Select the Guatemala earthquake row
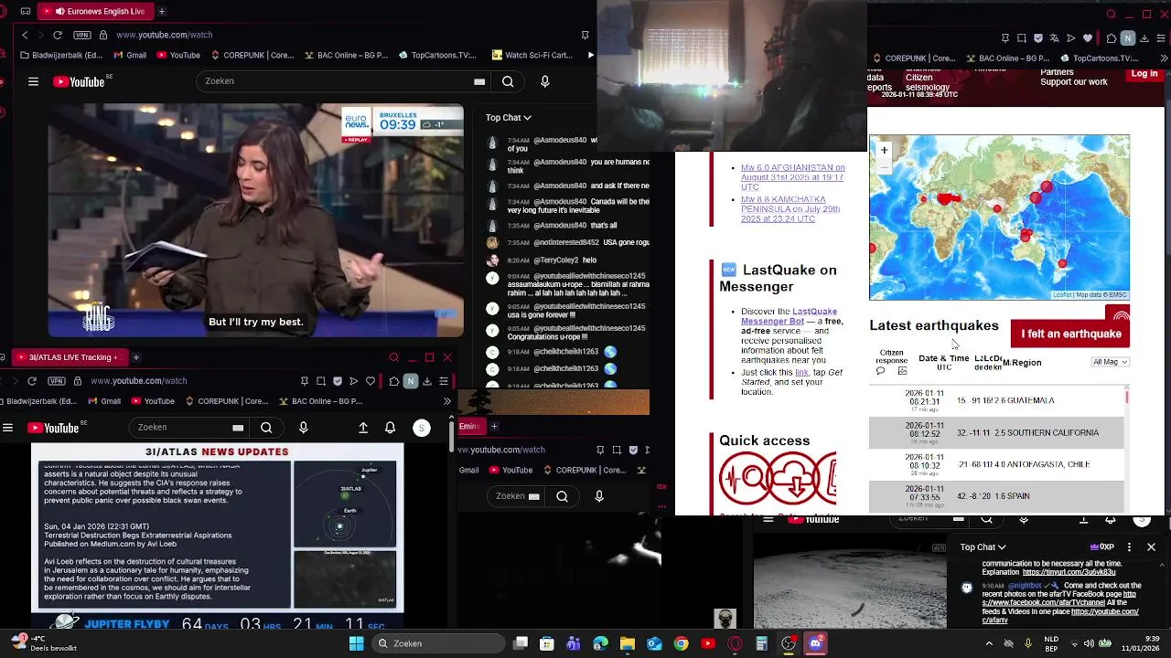This screenshot has height=658, width=1171. 996,400
